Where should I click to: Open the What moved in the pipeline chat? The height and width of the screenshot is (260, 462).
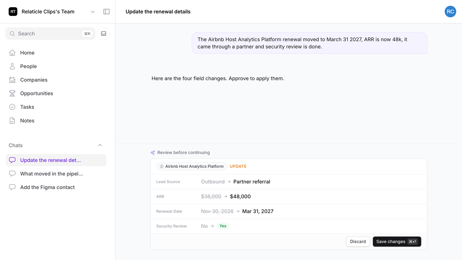(x=56, y=174)
